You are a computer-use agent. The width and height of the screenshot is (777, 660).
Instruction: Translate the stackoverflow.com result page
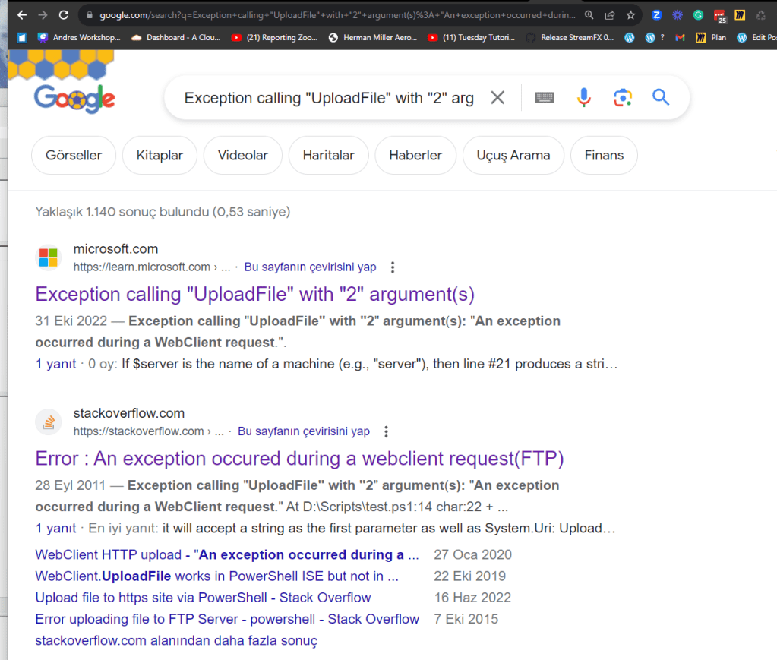(304, 431)
